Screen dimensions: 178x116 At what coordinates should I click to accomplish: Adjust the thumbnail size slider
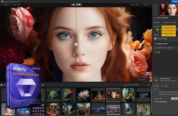(x=138, y=85)
